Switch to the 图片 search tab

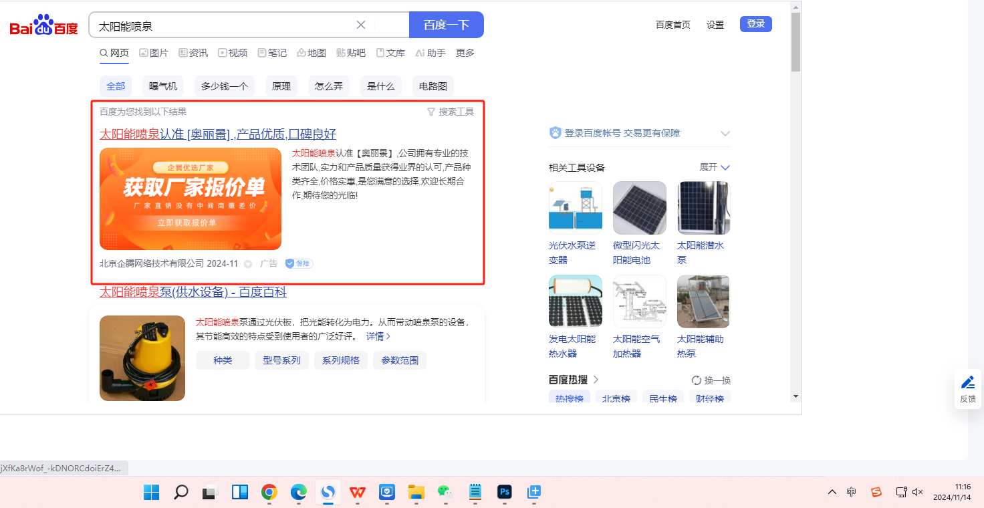[154, 53]
